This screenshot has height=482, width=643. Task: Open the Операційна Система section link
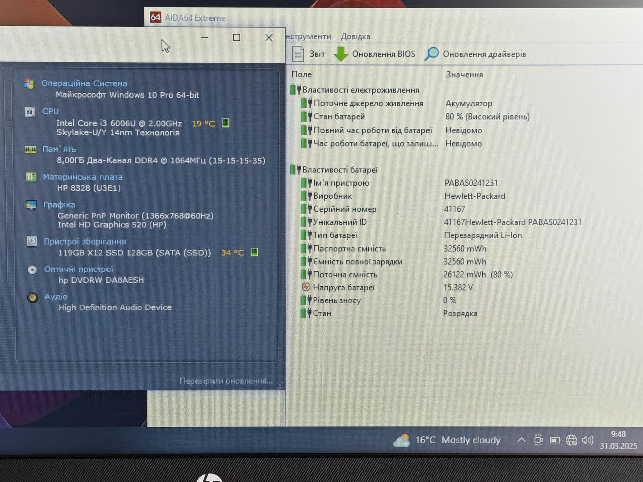coord(84,83)
